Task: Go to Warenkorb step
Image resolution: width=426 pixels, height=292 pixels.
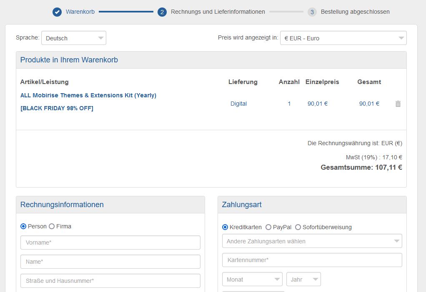Action: click(80, 12)
